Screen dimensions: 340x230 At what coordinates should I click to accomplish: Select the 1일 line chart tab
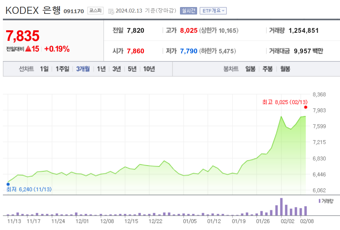click(44, 69)
